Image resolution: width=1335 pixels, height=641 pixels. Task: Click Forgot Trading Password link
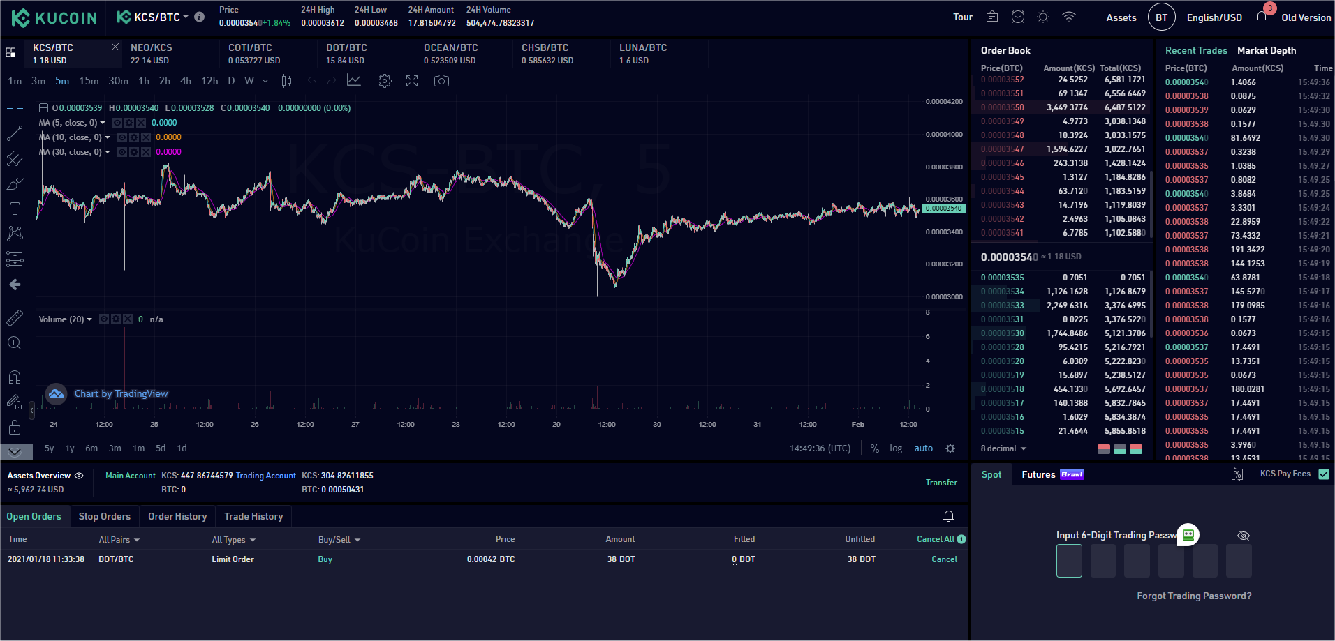(x=1194, y=596)
